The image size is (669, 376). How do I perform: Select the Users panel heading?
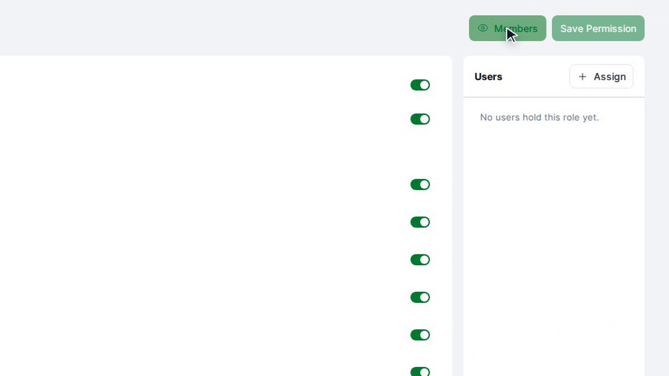pyautogui.click(x=488, y=77)
